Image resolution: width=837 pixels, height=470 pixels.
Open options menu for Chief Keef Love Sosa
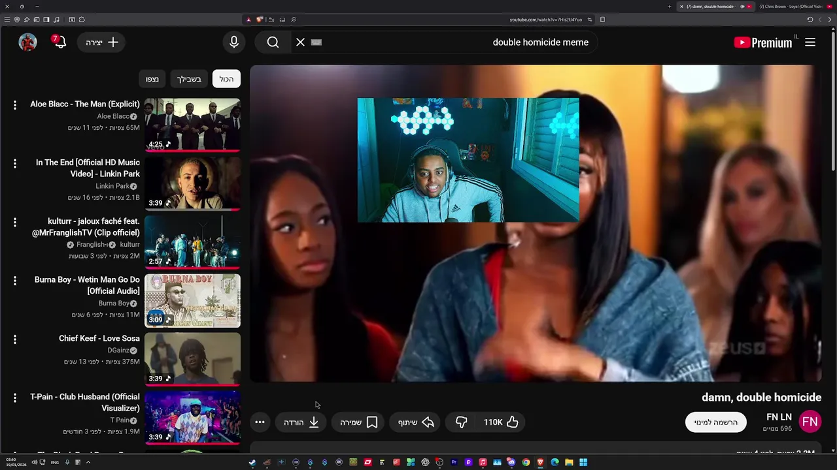(14, 339)
